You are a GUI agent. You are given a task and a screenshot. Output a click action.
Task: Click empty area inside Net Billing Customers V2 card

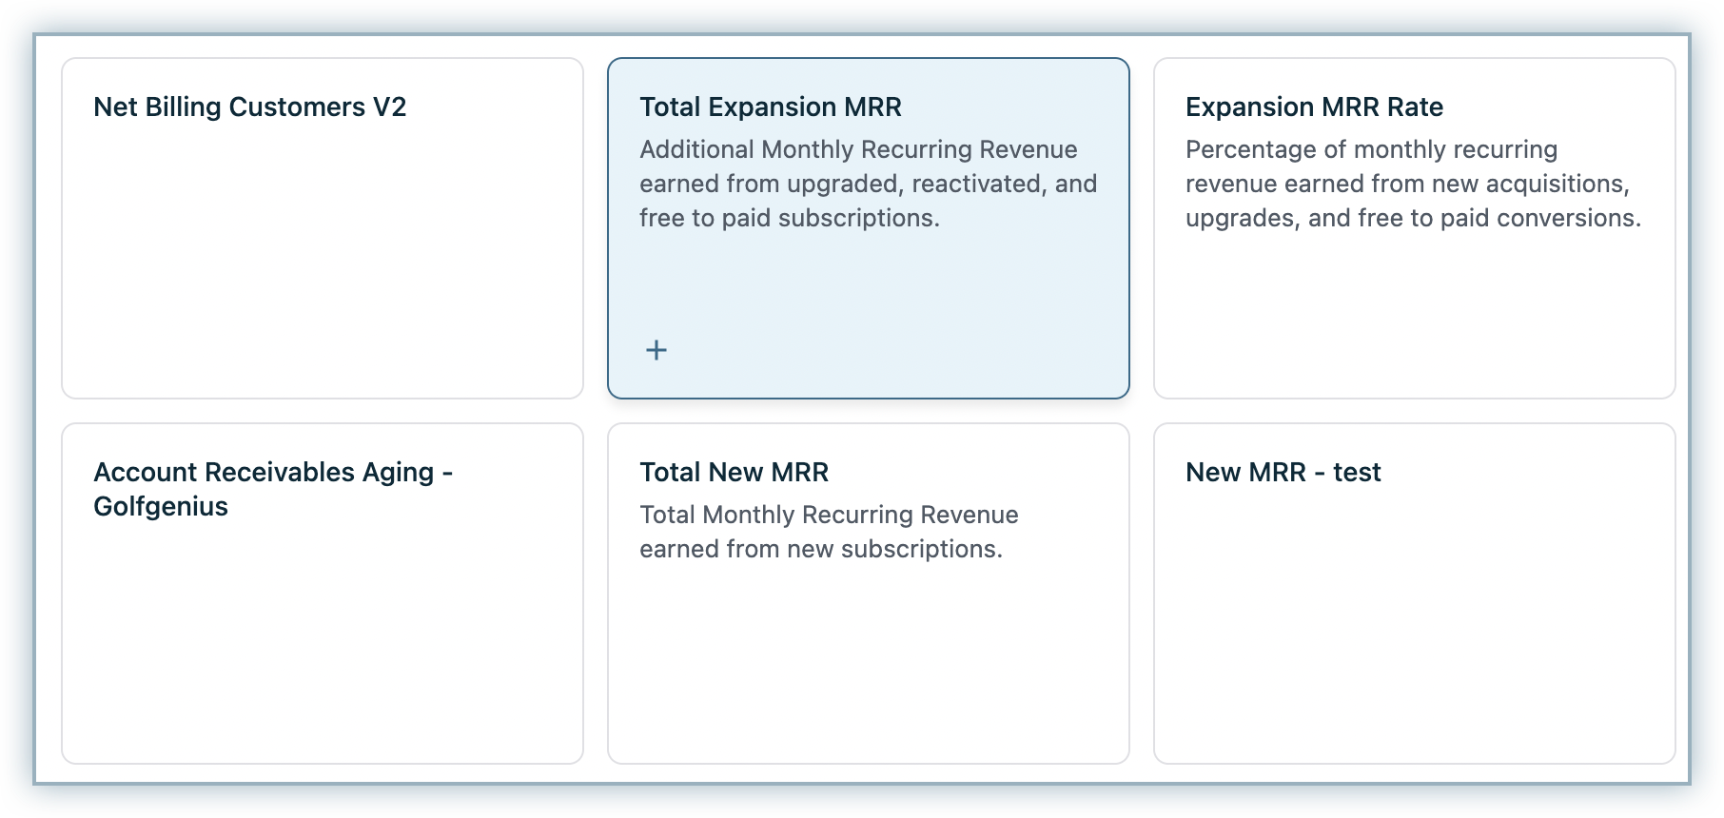(322, 285)
